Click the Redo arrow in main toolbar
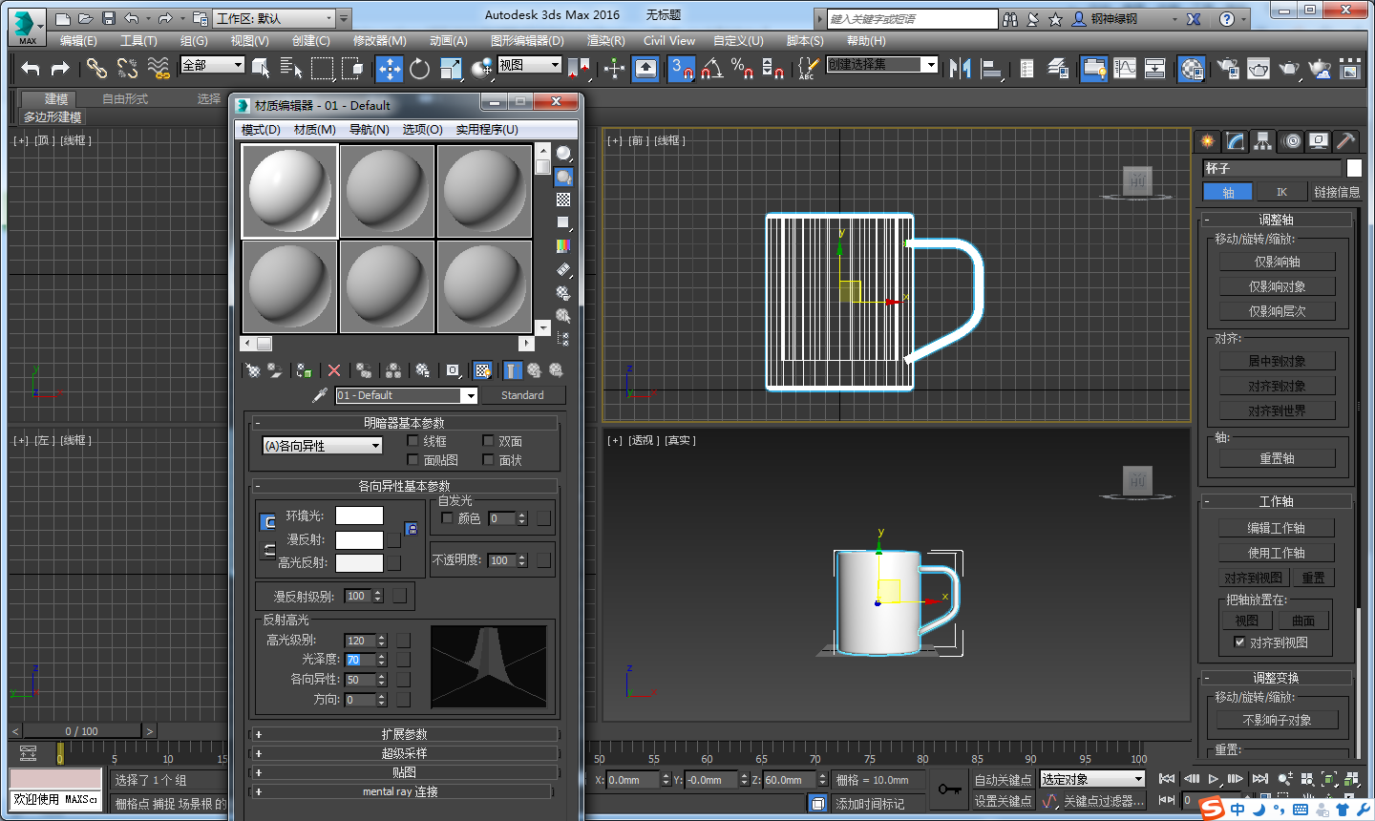Screen dimensions: 1375x821 [60, 68]
